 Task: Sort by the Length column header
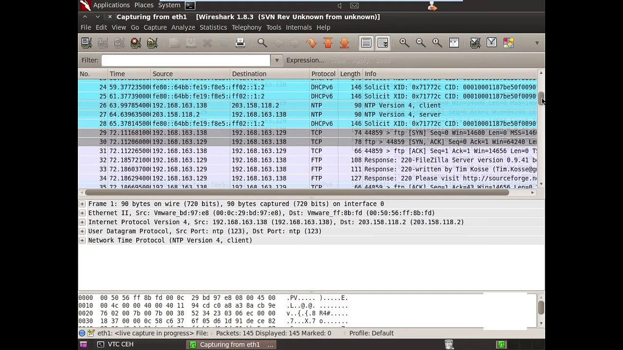pyautogui.click(x=350, y=74)
